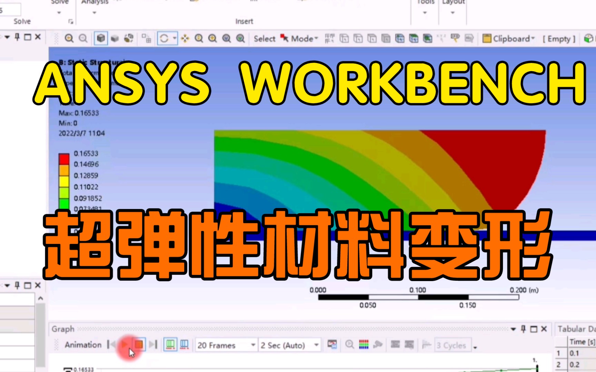The width and height of the screenshot is (596, 372).
Task: Toggle the Result Sets animation mode
Action: point(185,344)
